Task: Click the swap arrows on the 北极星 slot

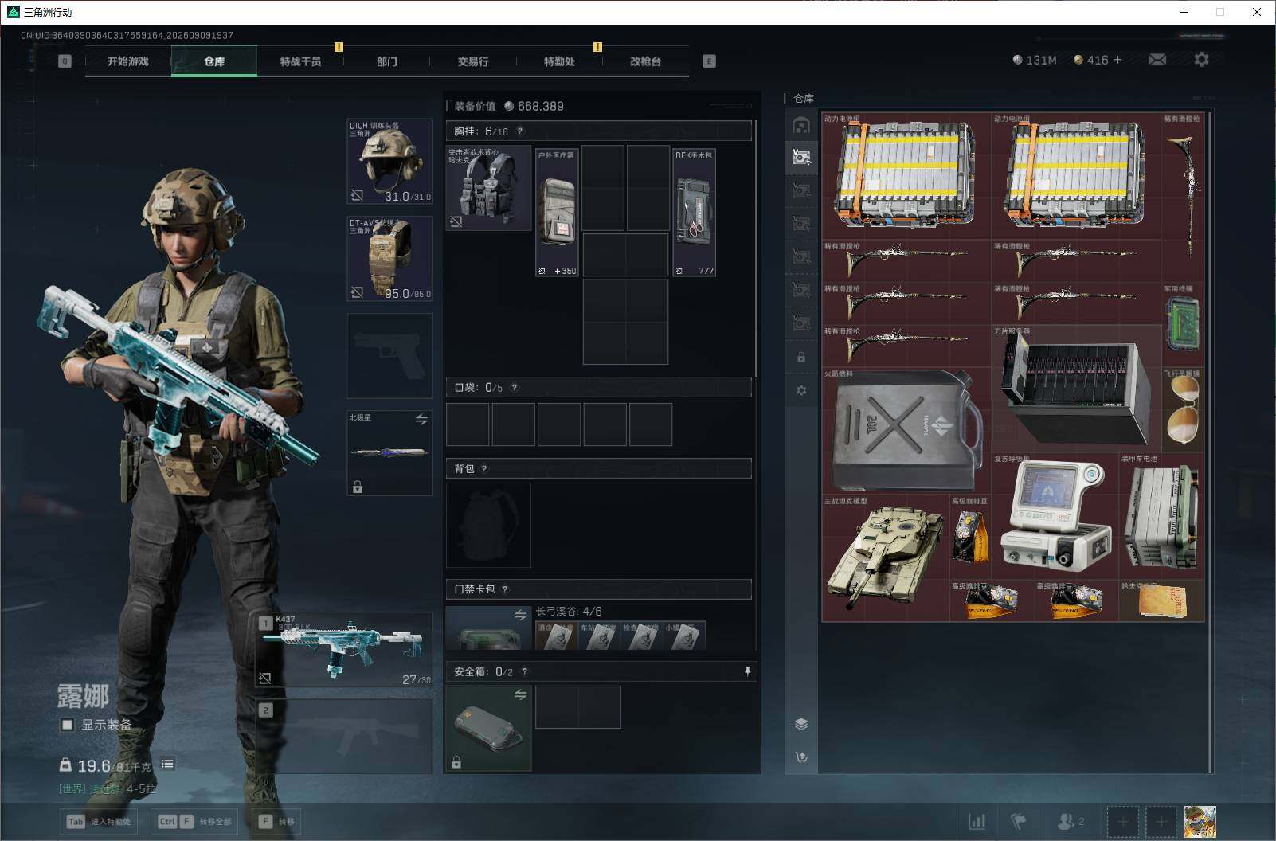Action: pos(421,419)
